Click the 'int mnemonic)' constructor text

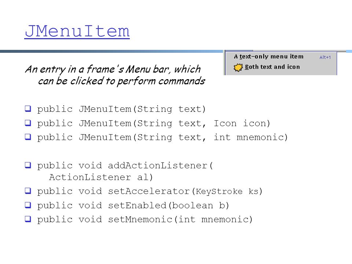click(x=250, y=137)
